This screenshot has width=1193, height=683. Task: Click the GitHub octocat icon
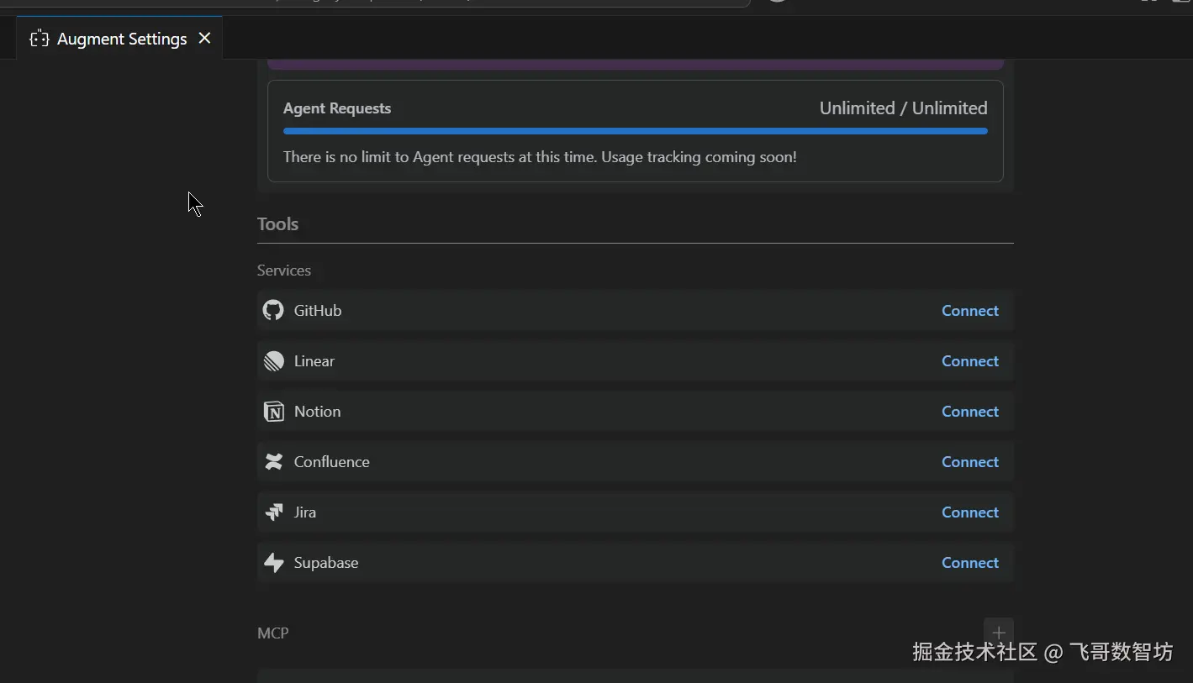click(x=273, y=310)
